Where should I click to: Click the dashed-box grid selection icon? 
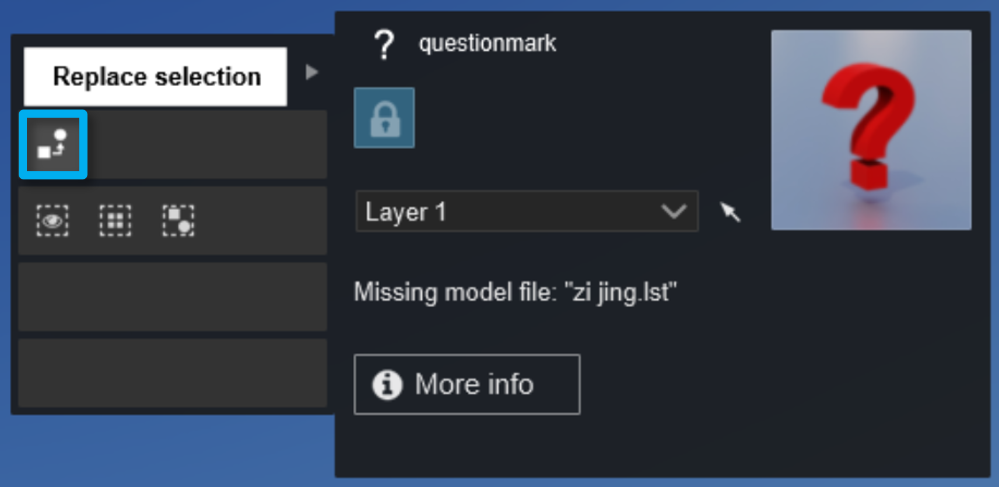click(115, 221)
